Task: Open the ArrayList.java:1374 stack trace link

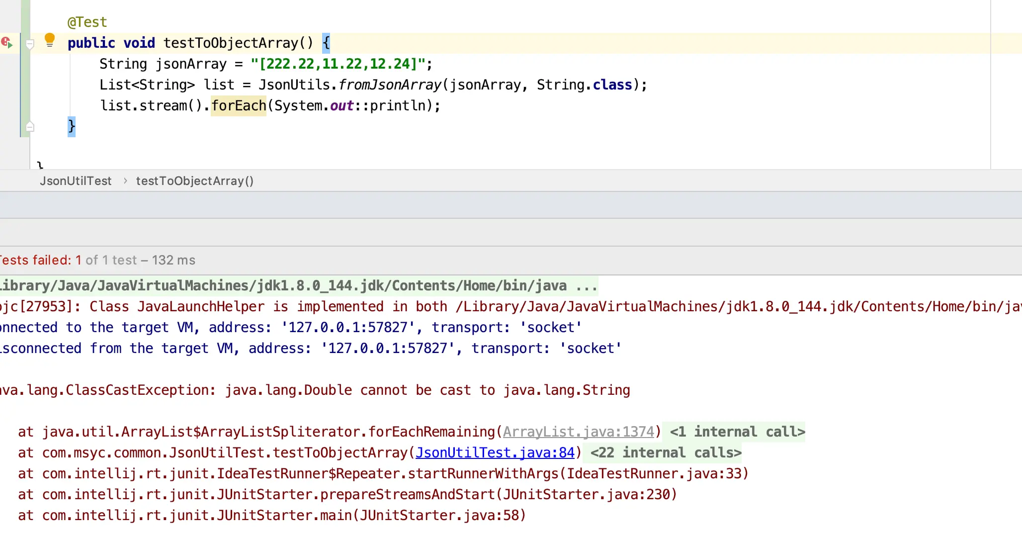Action: (x=579, y=432)
